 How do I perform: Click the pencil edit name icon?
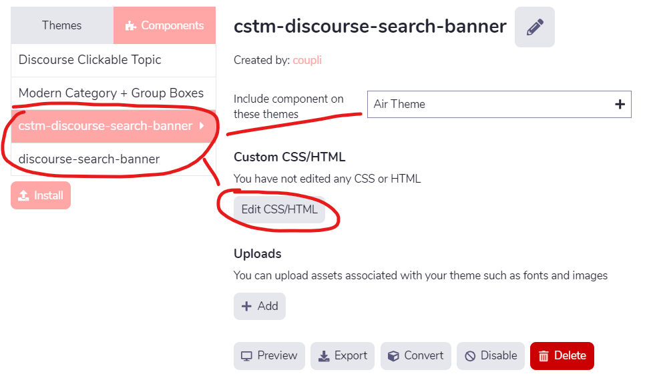[534, 27]
